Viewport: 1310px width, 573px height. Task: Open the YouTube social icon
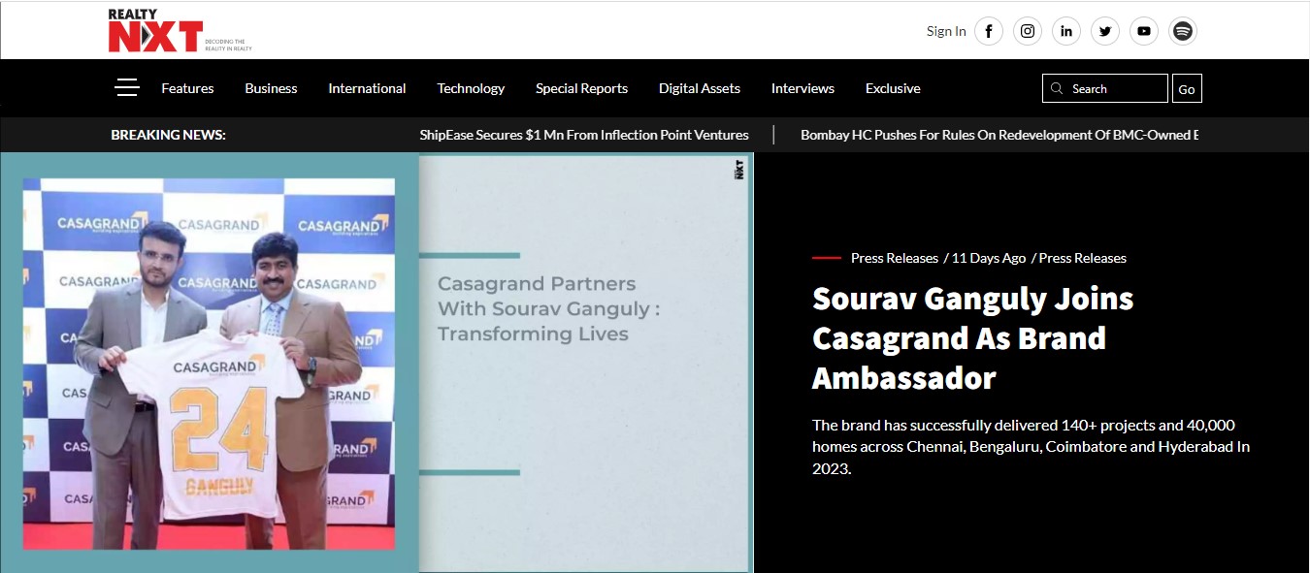point(1144,31)
